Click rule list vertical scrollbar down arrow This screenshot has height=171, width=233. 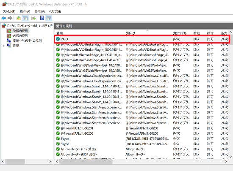(x=230, y=157)
